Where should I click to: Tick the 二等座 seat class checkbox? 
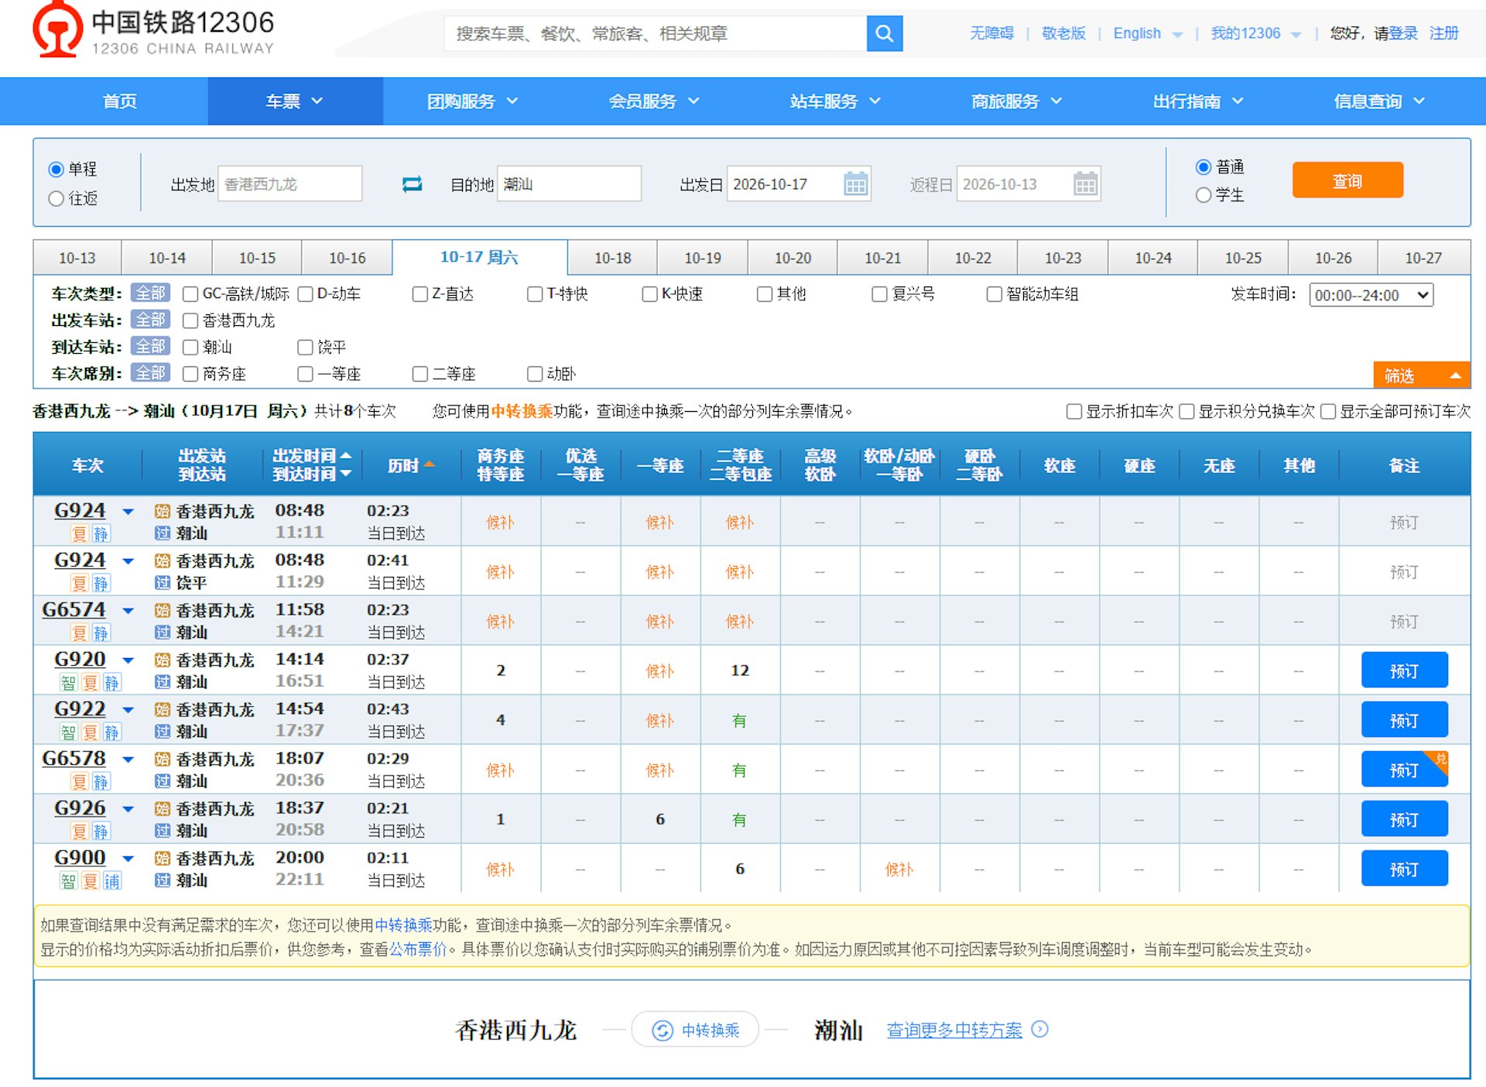click(420, 375)
